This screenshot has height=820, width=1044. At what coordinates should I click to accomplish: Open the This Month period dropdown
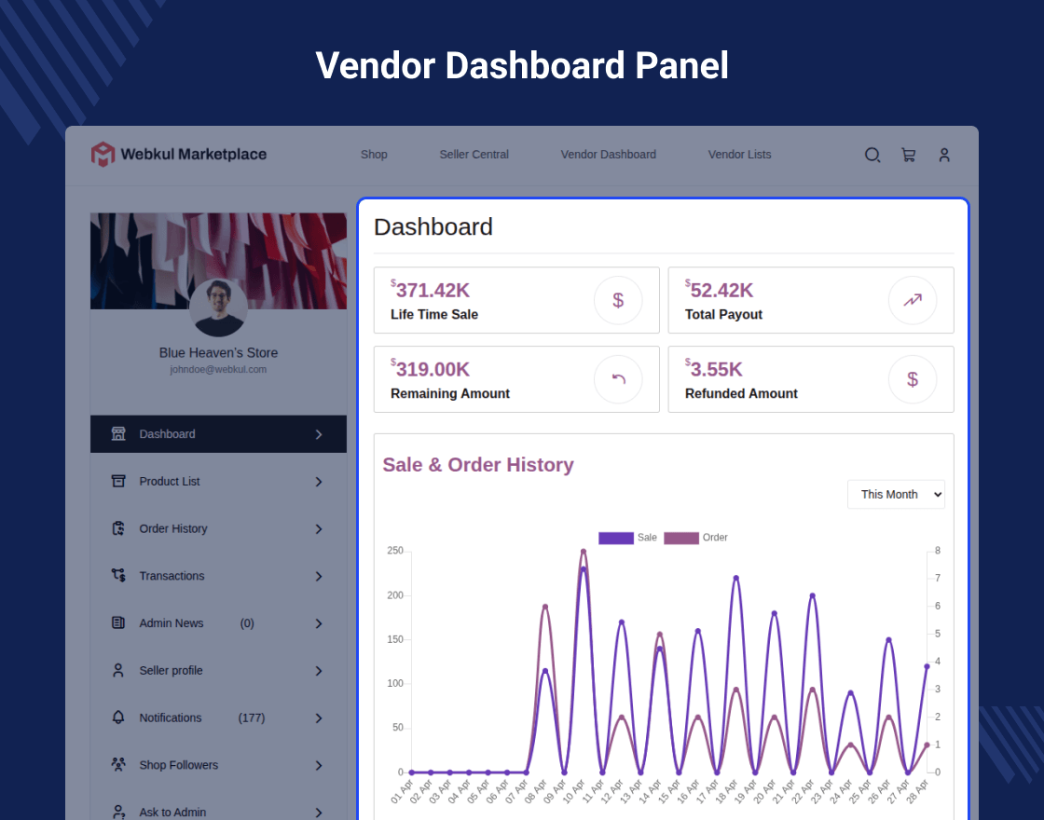tap(896, 495)
